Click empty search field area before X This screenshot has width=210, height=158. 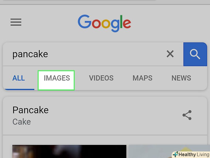point(110,54)
